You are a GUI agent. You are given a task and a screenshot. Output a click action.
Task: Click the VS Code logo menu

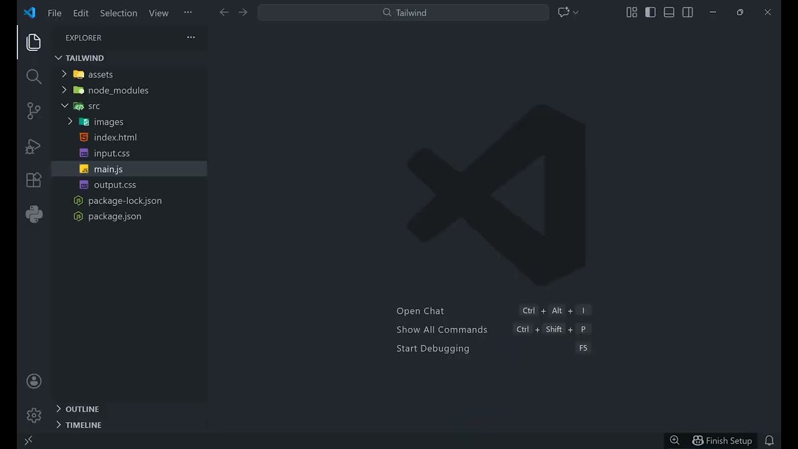tap(29, 12)
